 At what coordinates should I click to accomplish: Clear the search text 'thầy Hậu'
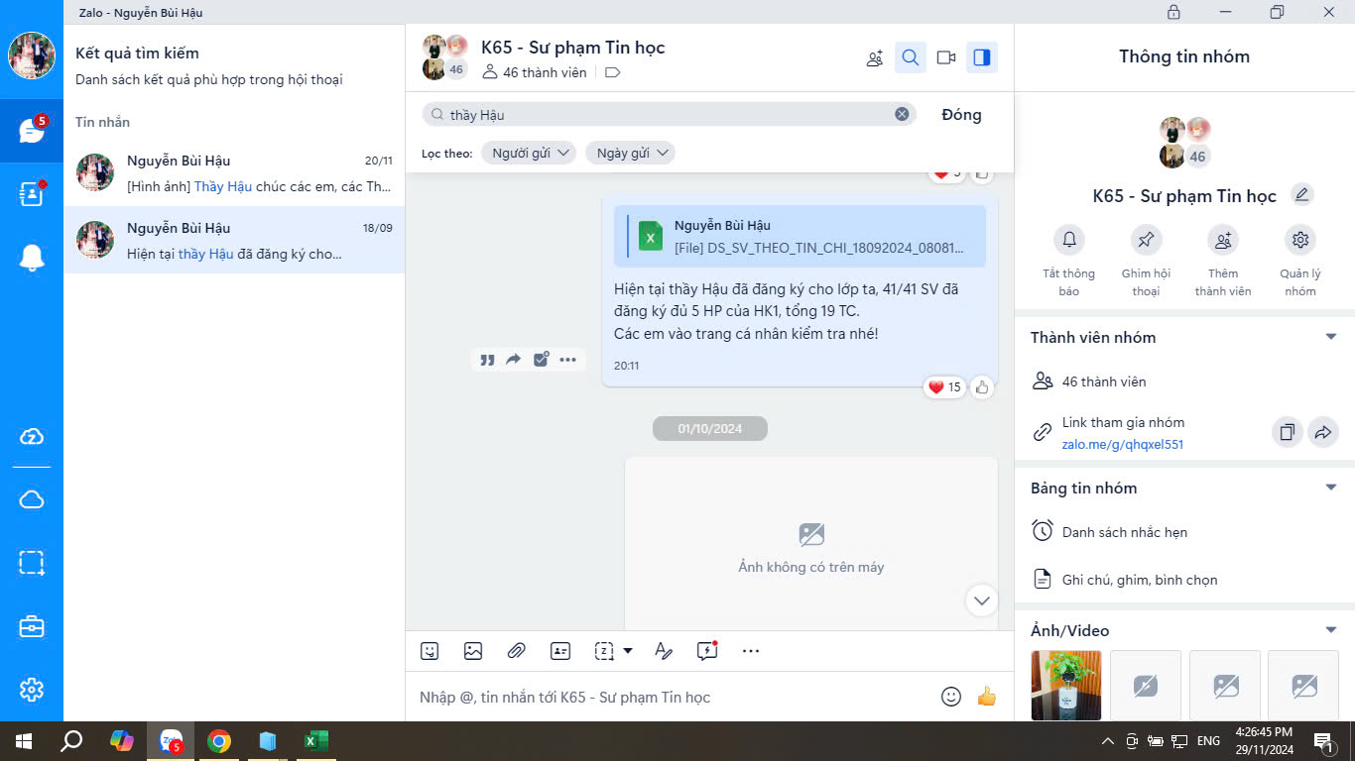pos(902,114)
